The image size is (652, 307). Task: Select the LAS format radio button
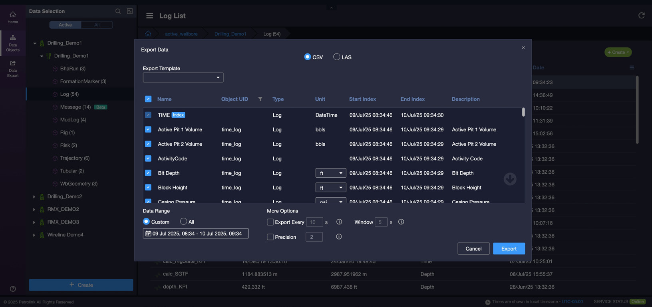pos(337,57)
